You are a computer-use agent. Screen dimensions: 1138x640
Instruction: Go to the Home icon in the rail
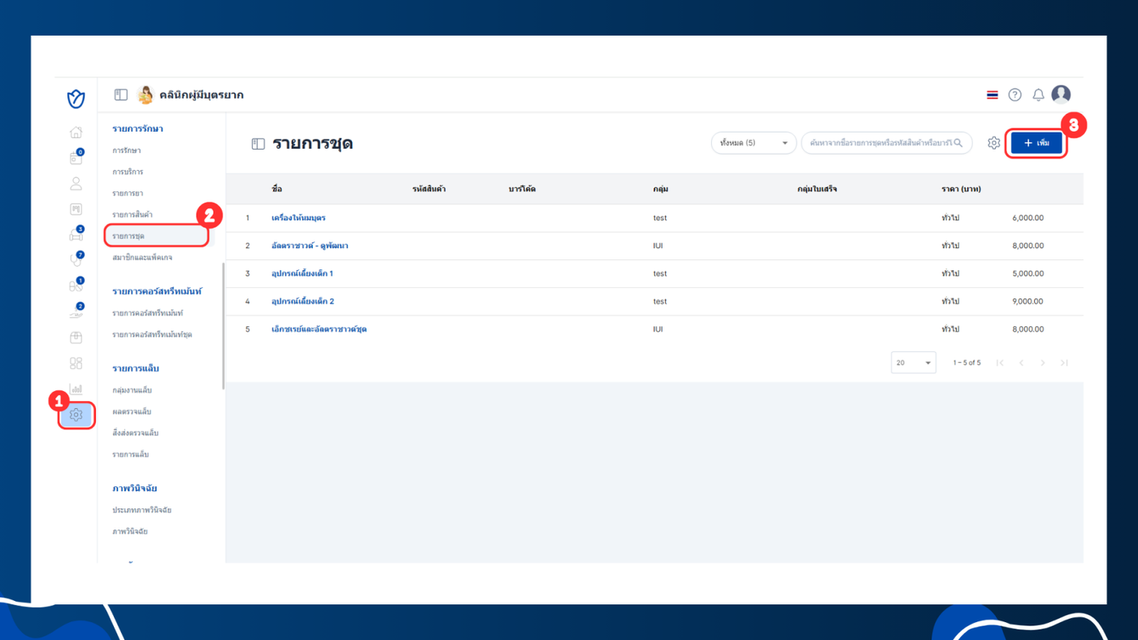[76, 132]
